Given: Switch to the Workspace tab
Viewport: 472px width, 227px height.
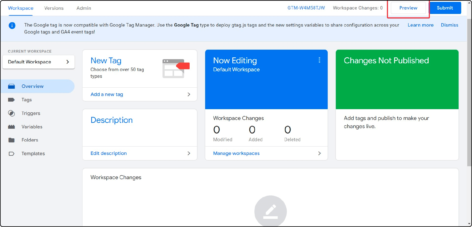Looking at the screenshot, I should (x=21, y=8).
